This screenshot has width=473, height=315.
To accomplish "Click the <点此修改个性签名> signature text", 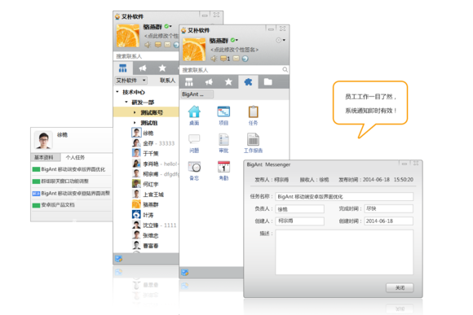I will pyautogui.click(x=234, y=50).
